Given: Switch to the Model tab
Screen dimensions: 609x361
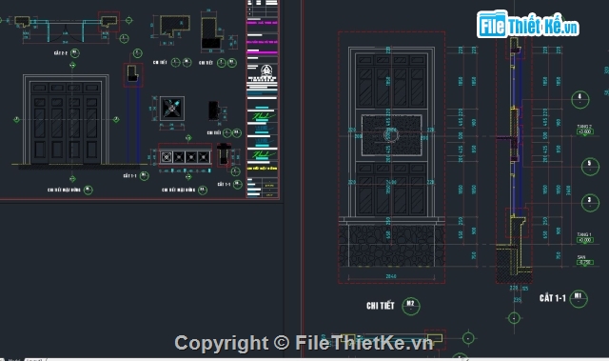Looking at the screenshot, I should 14,359.
